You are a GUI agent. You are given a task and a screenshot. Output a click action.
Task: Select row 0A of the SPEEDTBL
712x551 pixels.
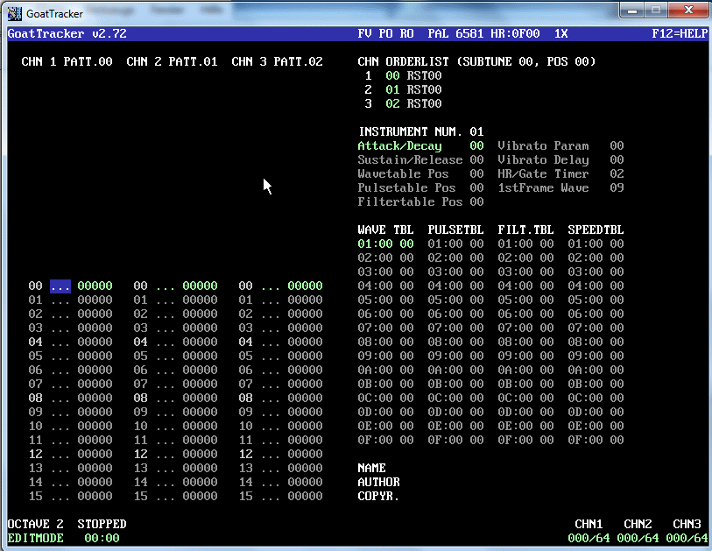click(x=596, y=371)
